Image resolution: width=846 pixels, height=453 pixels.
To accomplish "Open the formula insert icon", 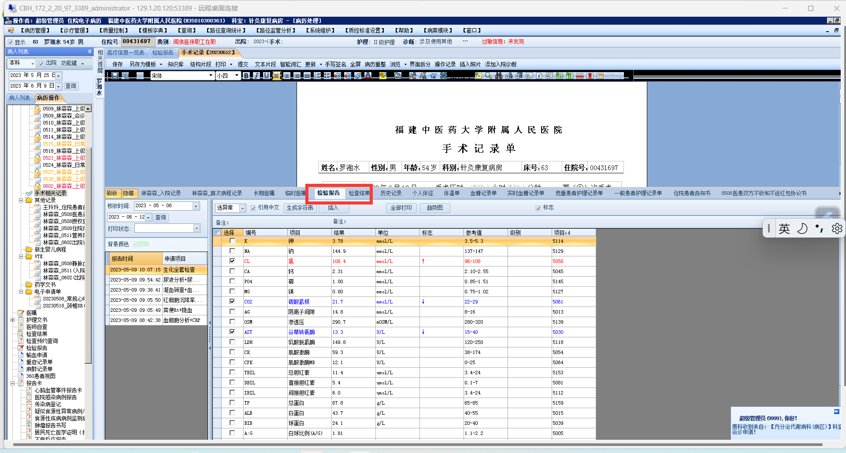I will 433,76.
